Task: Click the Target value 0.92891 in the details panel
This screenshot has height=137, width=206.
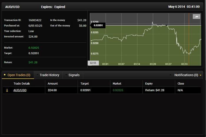Action: (34, 53)
